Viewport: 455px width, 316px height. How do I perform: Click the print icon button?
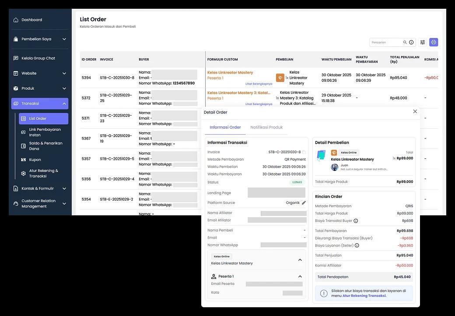point(433,42)
